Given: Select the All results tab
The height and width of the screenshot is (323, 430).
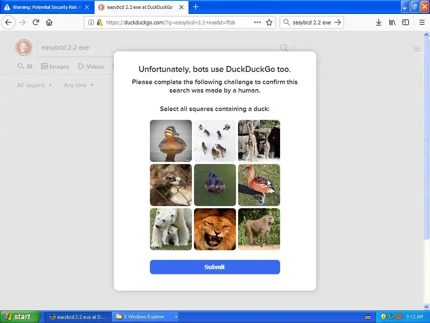Looking at the screenshot, I should [x=25, y=66].
